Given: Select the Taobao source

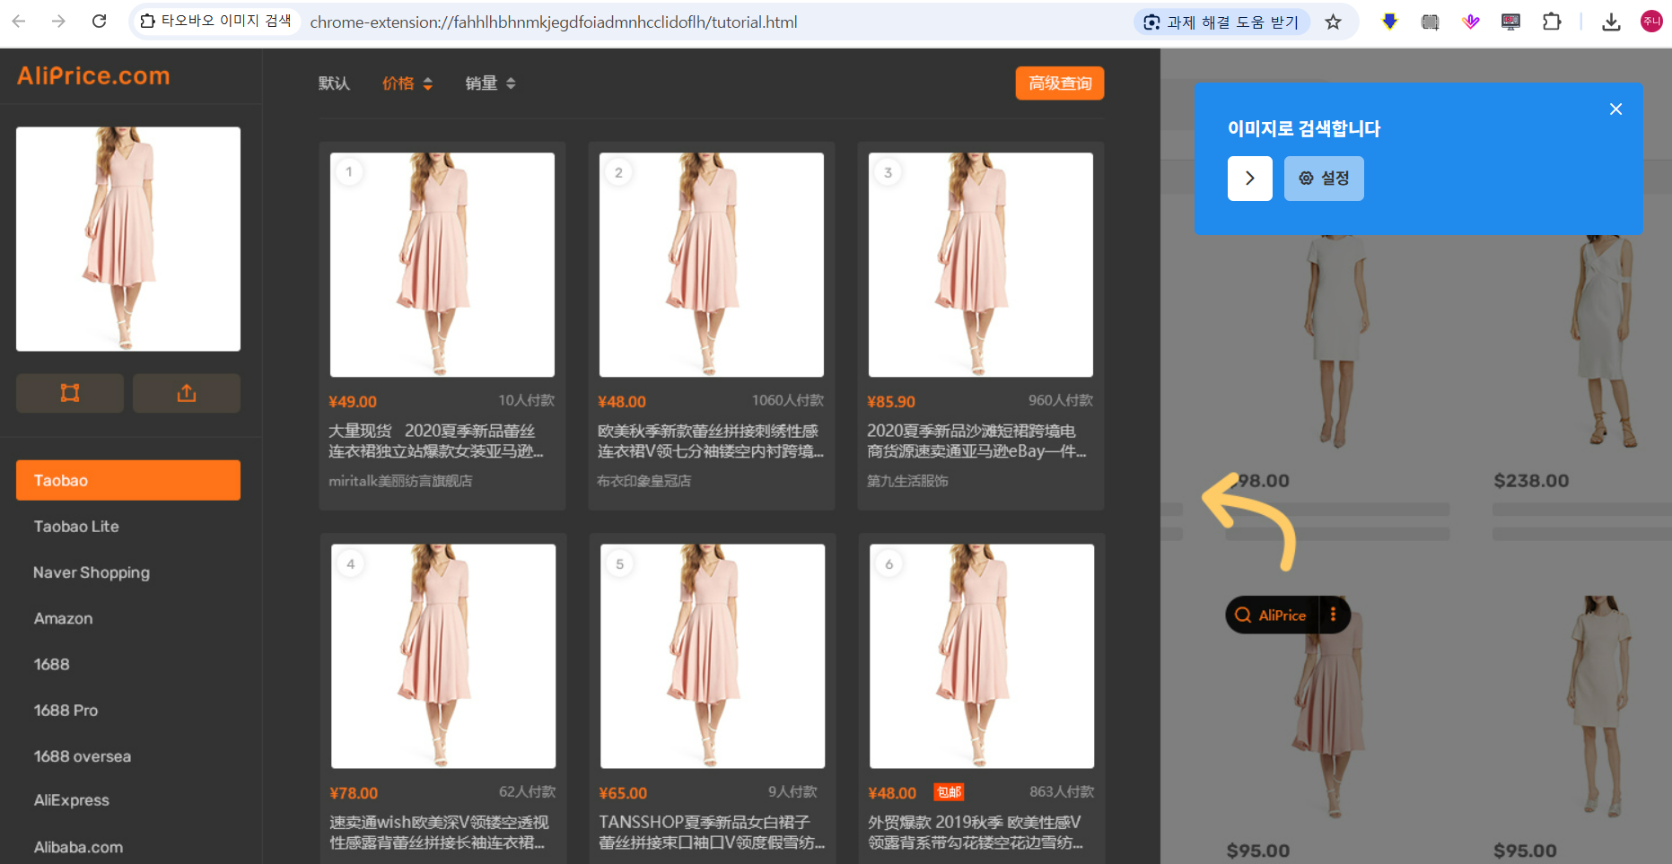Looking at the screenshot, I should (x=128, y=480).
